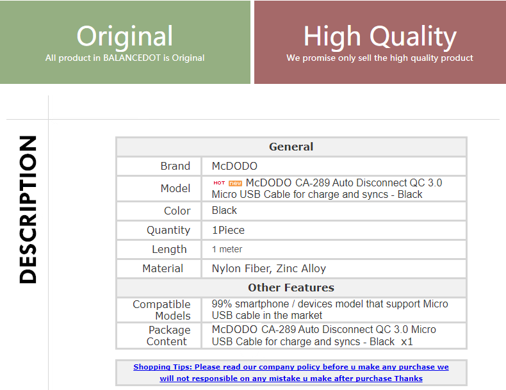Screen dimensions: 506x390
Task: Click the red High Quality banner
Action: tap(380, 42)
